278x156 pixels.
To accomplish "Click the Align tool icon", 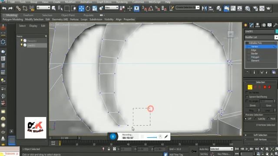I will (x=211, y=8).
